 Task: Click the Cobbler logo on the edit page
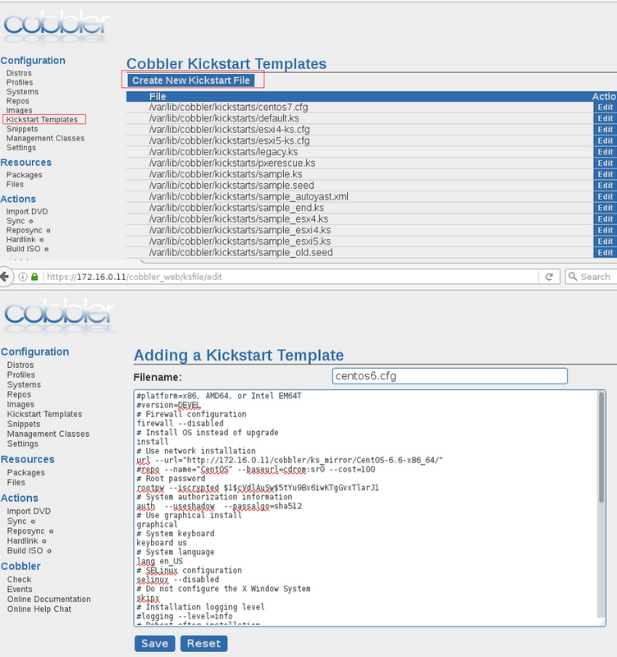[x=59, y=315]
